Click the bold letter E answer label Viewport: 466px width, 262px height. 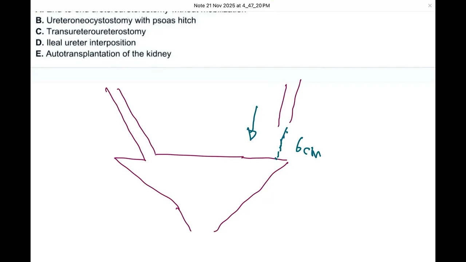(x=39, y=54)
